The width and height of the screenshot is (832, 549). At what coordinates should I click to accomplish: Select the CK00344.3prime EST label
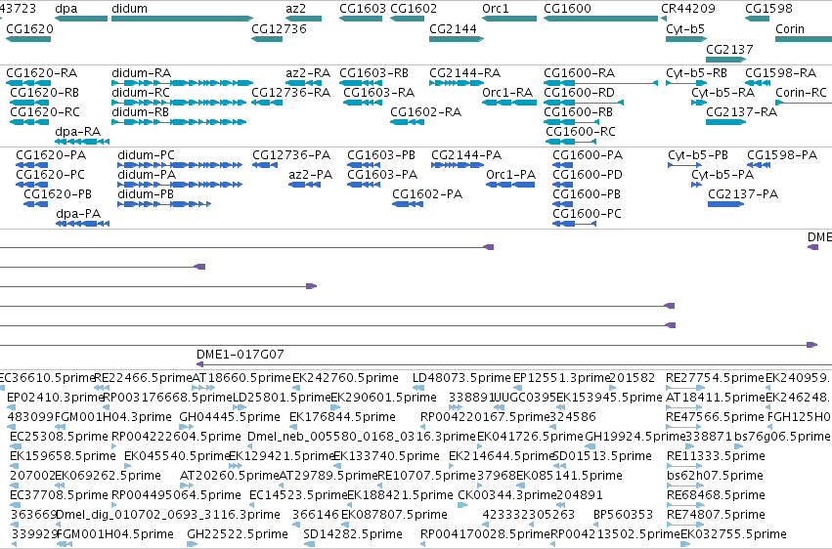(507, 495)
